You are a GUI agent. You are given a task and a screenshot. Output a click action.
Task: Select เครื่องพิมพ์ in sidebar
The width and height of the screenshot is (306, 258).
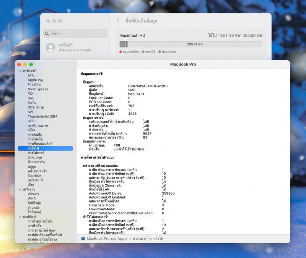pyautogui.click(x=35, y=180)
